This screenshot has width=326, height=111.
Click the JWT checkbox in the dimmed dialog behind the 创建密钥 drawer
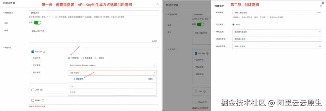[196, 91]
